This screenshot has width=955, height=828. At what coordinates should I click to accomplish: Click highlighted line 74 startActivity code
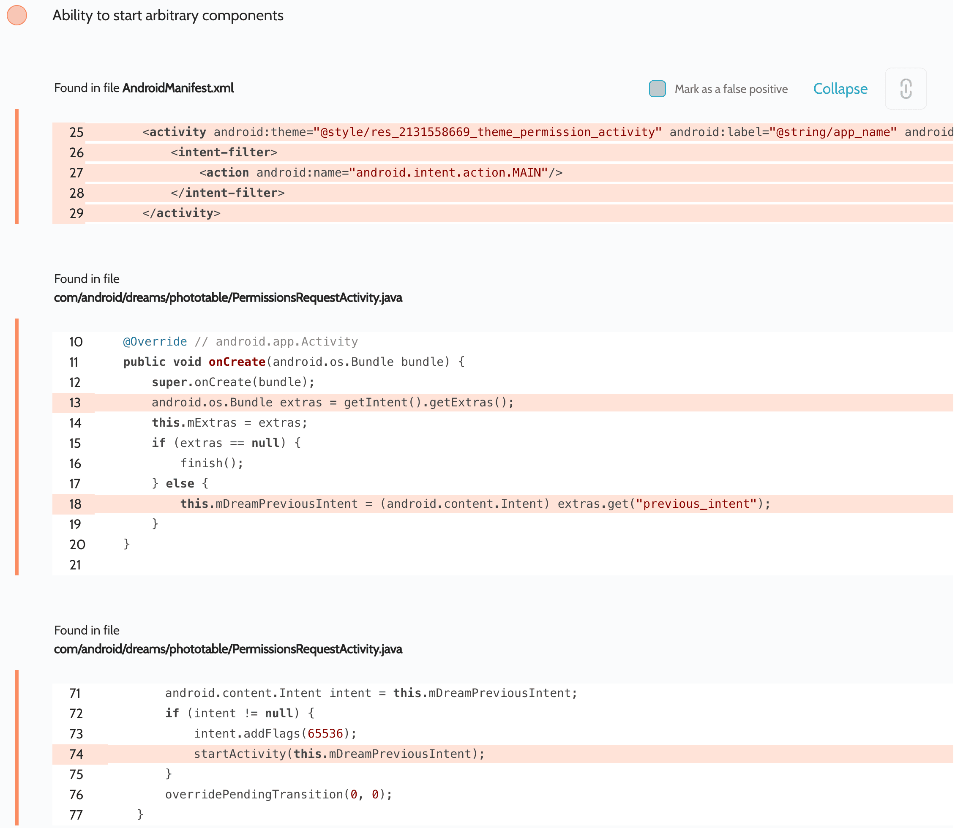pyautogui.click(x=339, y=754)
